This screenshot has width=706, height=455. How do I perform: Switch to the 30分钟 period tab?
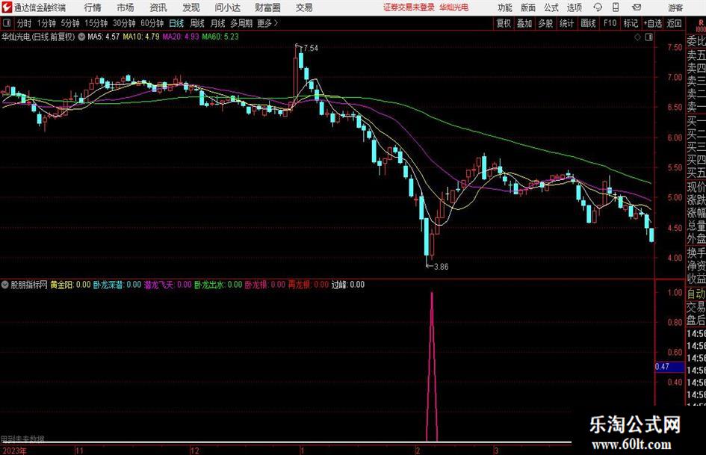124,23
